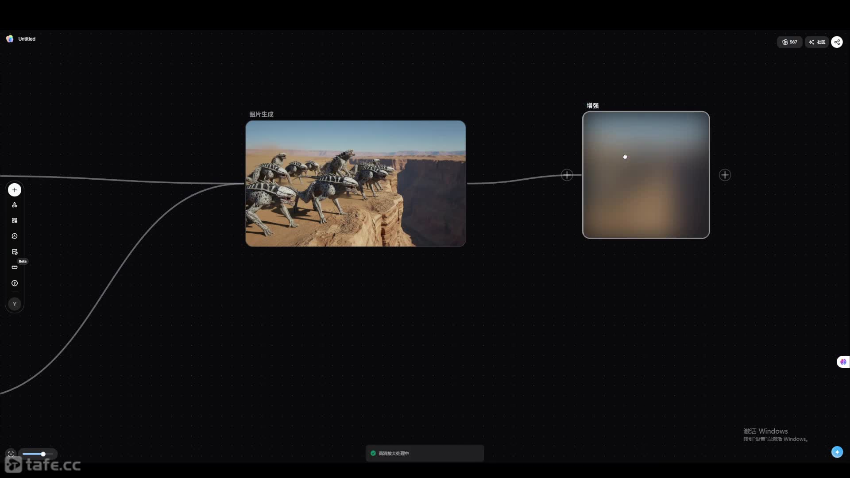Screen dimensions: 850x478
Task: Select the 图片生成 generated image node
Action: point(355,184)
